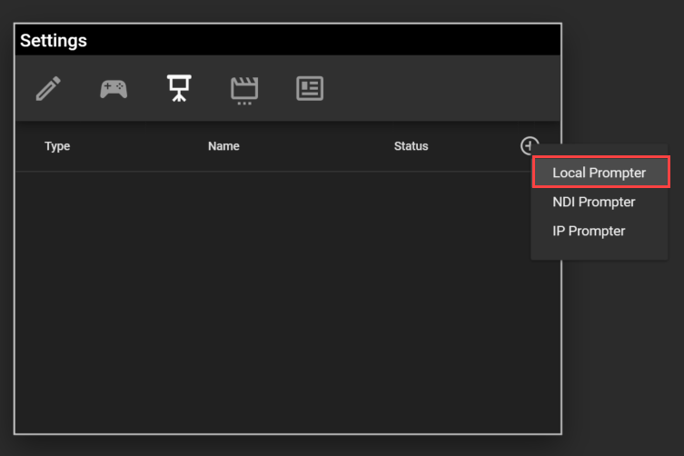Click the empty prompter list area
This screenshot has height=456, width=684.
pos(273,300)
